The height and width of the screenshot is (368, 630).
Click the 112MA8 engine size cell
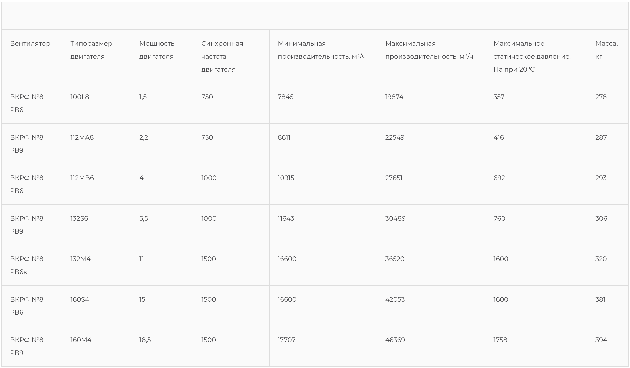82,137
